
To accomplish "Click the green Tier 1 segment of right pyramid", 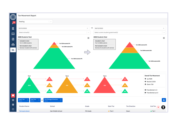I will (130, 61).
